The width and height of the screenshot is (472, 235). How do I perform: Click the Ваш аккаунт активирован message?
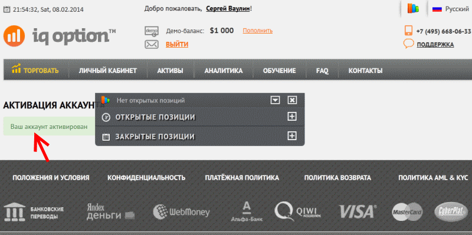49,127
